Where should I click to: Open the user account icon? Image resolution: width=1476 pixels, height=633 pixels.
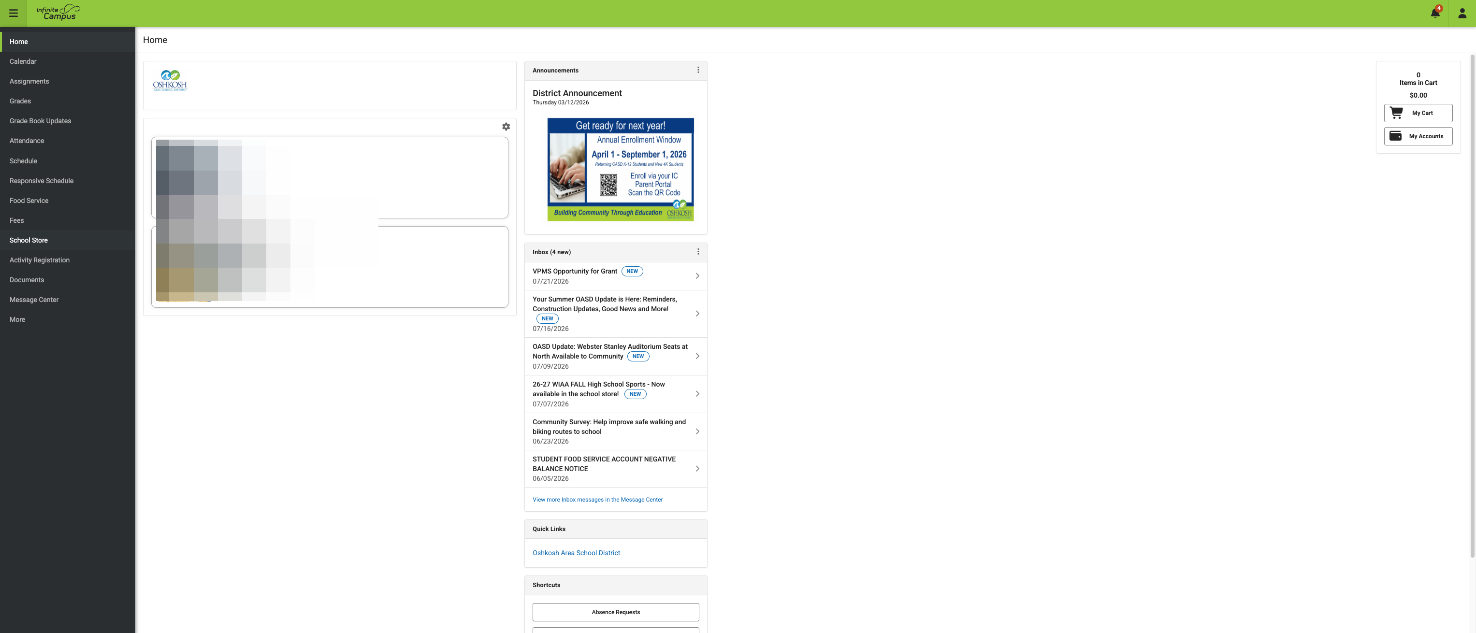[1462, 13]
